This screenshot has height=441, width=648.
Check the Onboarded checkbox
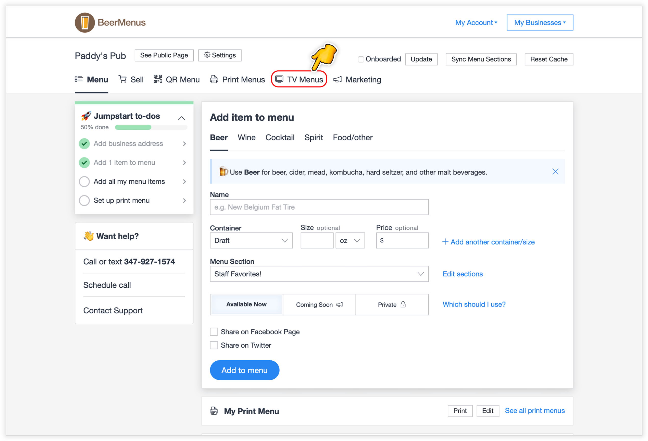(x=361, y=59)
